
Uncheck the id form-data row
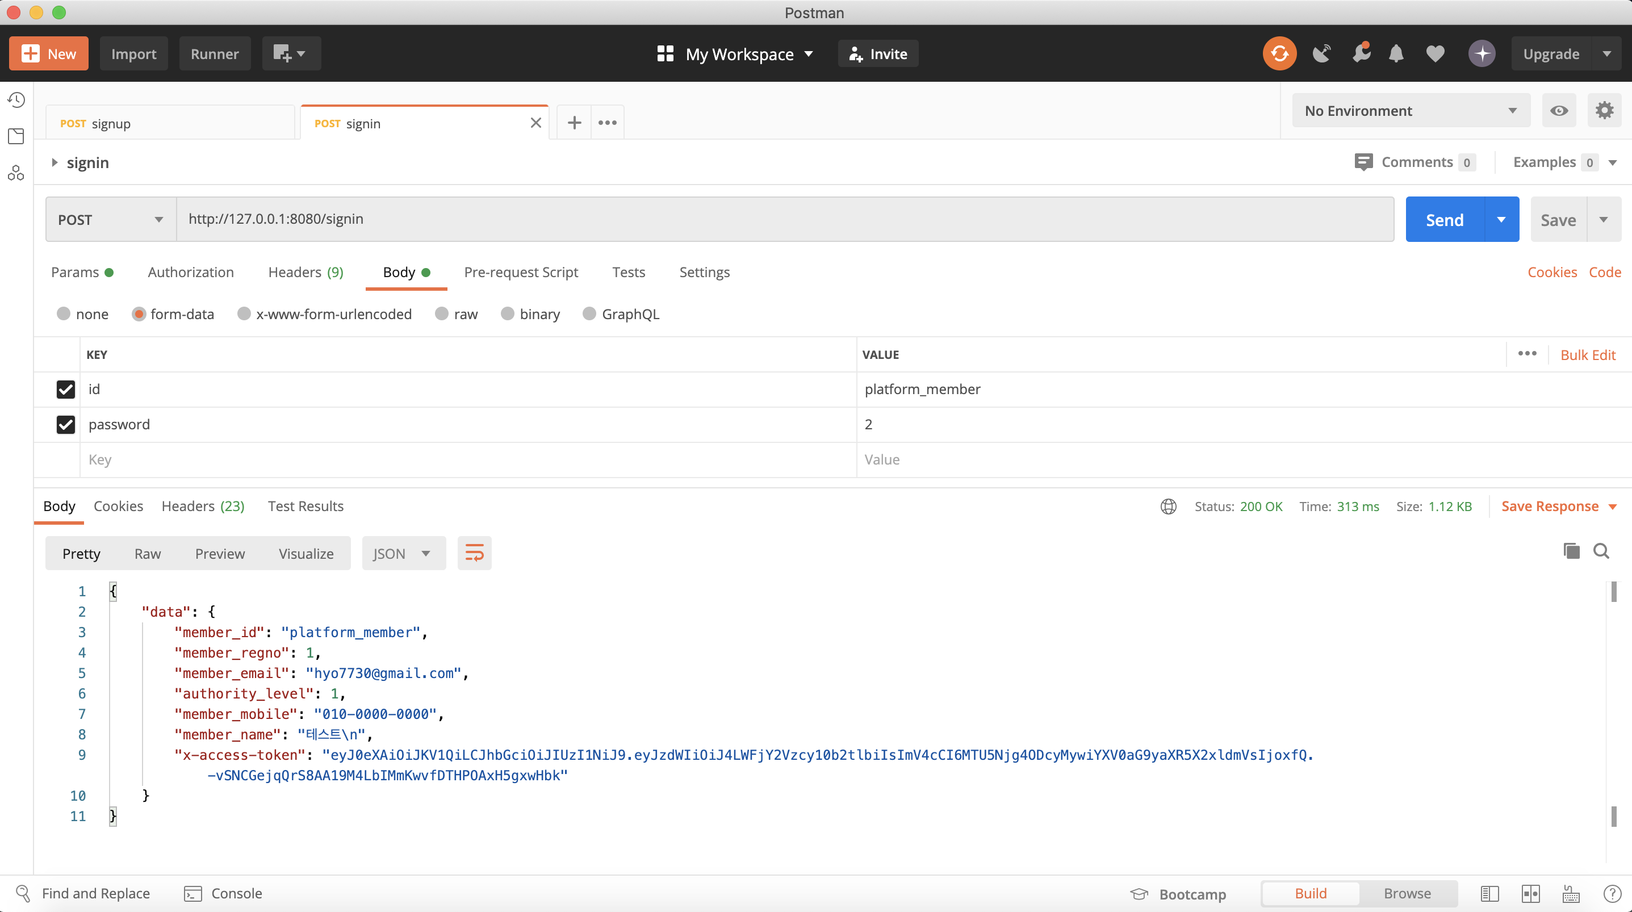click(x=66, y=389)
